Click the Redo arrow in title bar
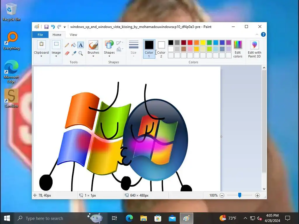299x224 pixels. (59, 27)
